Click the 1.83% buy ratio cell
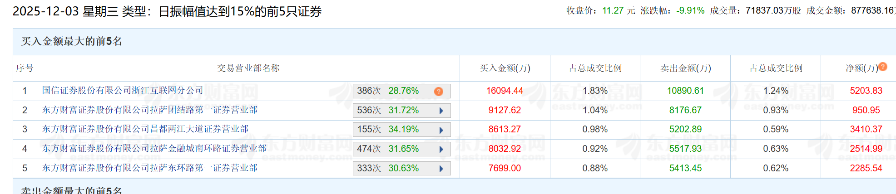896x194 pixels. (595, 91)
